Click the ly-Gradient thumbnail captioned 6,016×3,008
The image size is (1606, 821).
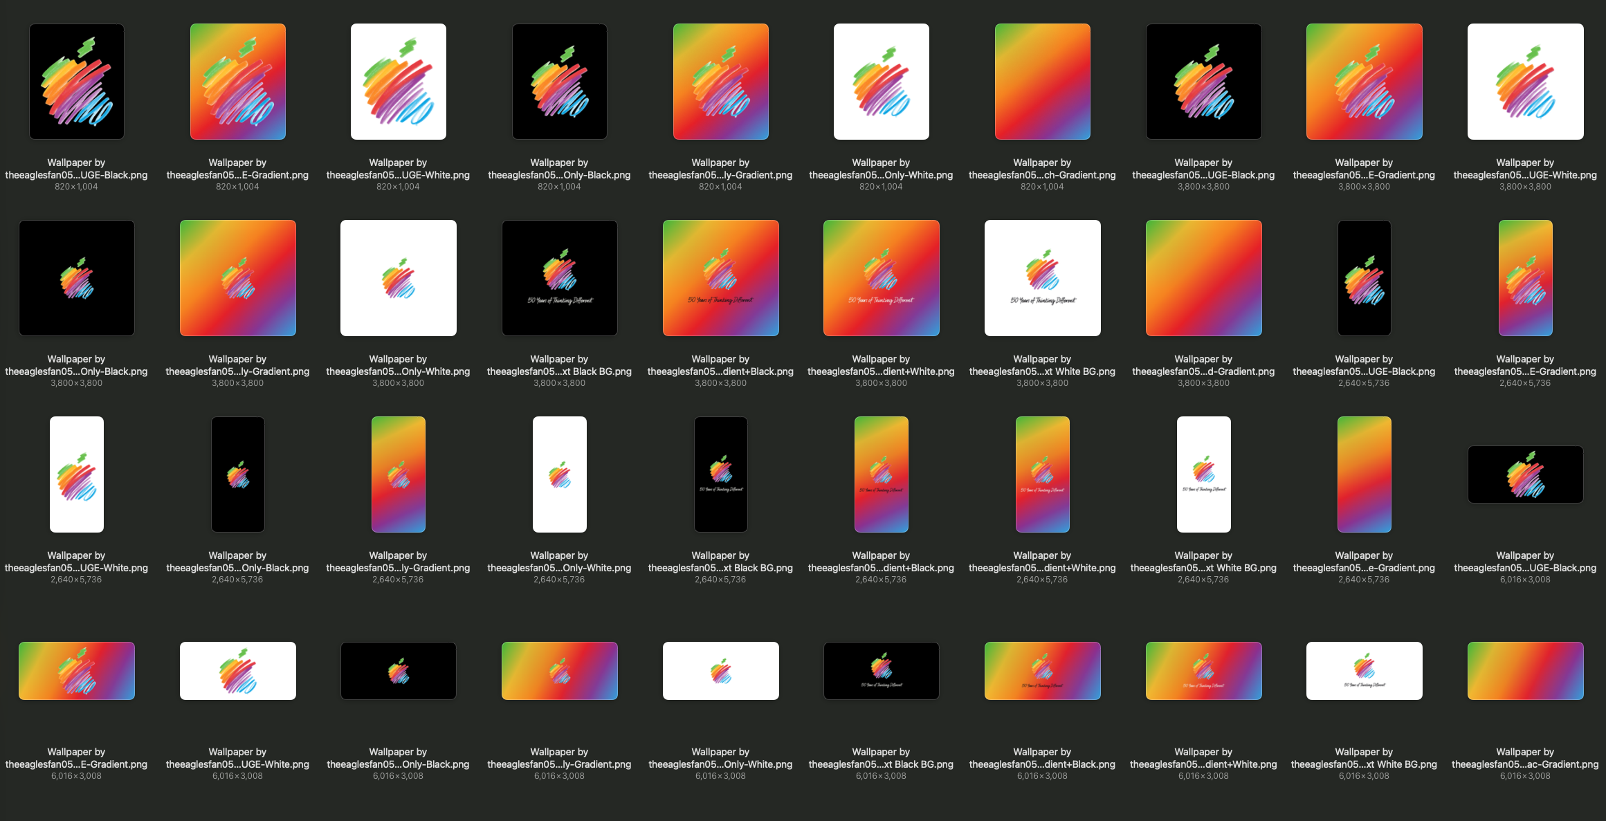click(x=560, y=671)
